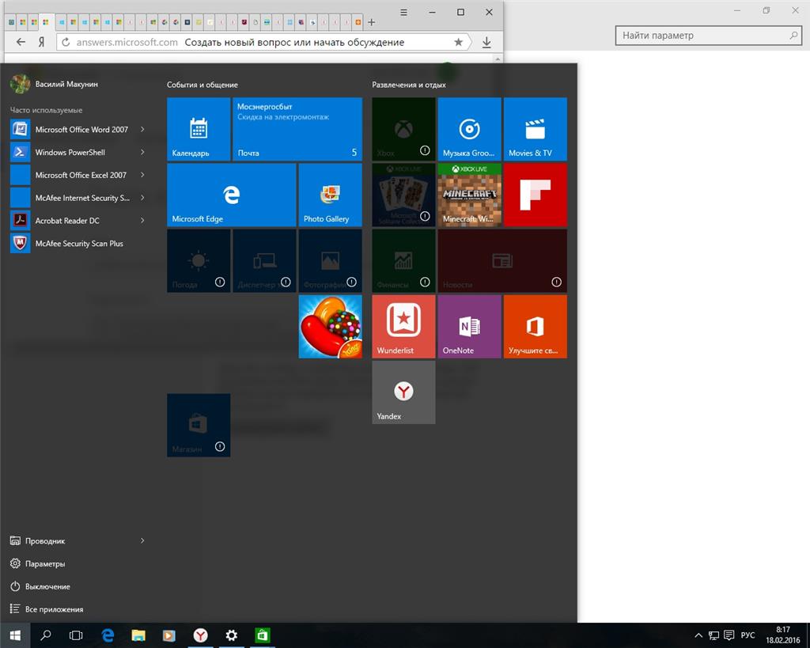Open the Календарь tile
The image size is (810, 648).
(199, 129)
